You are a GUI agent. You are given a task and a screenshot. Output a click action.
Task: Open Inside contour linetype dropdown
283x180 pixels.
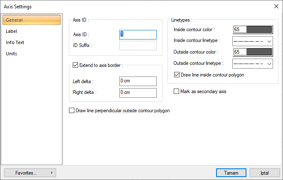269,41
